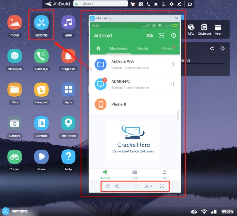The height and width of the screenshot is (216, 237).
Task: Click the history clock icon in phone header
Action: (x=174, y=36)
